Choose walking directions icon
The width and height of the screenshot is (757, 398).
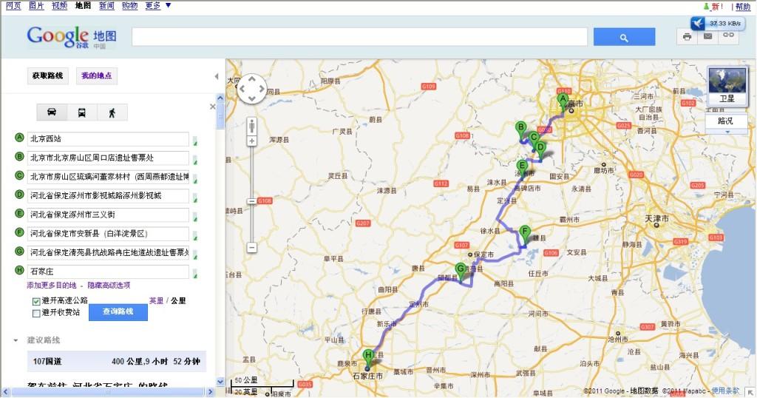coord(112,112)
